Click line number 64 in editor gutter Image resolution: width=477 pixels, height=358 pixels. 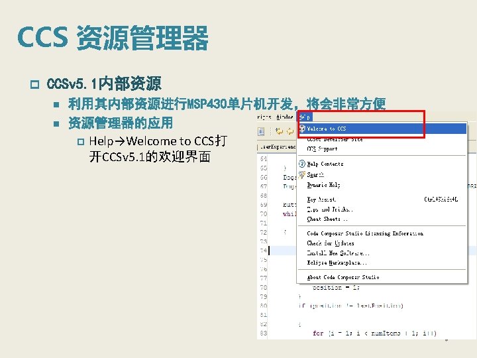click(264, 159)
